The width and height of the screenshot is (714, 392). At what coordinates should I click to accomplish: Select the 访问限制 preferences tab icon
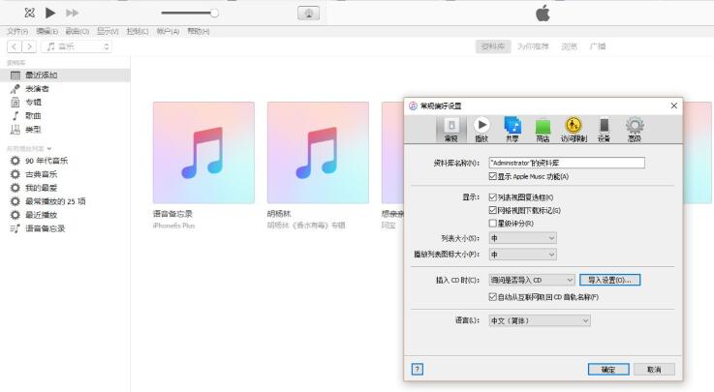pos(574,130)
